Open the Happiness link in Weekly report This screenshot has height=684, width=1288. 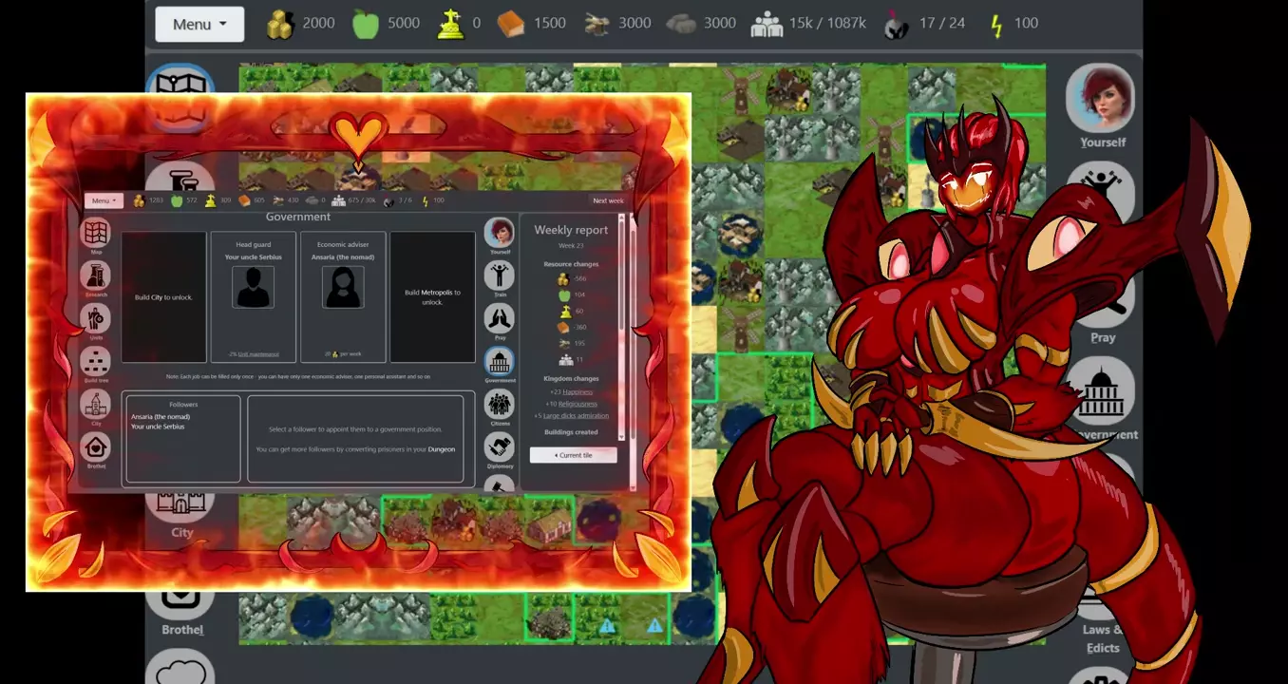click(x=577, y=391)
